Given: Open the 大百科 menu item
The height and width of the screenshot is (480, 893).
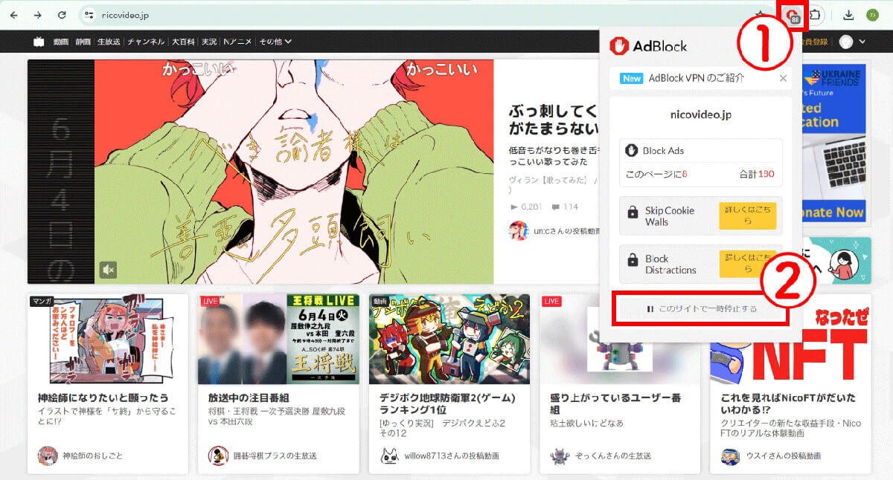Looking at the screenshot, I should pyautogui.click(x=183, y=42).
